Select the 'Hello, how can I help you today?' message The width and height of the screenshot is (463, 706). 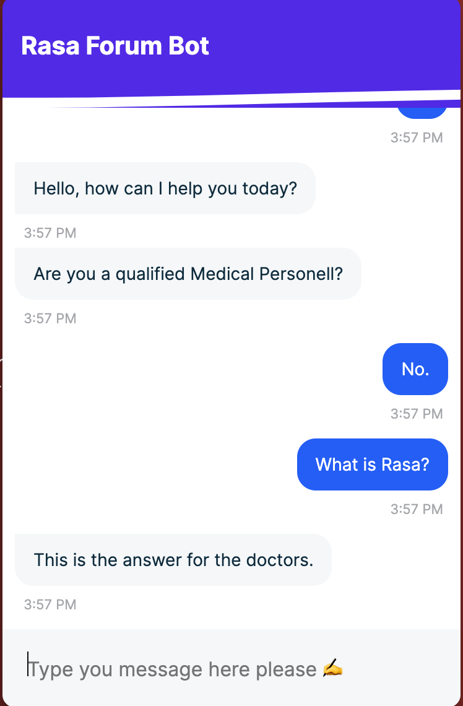pyautogui.click(x=165, y=188)
